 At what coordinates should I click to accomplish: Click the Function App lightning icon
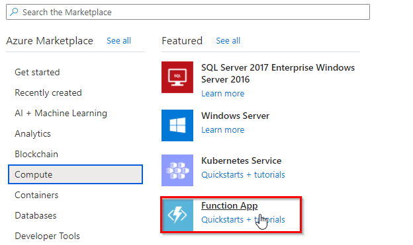(x=178, y=215)
